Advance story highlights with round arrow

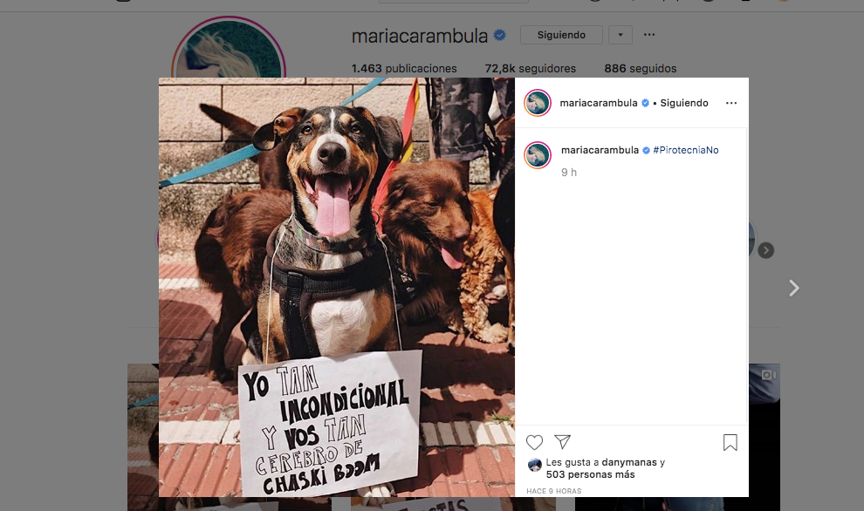point(765,250)
